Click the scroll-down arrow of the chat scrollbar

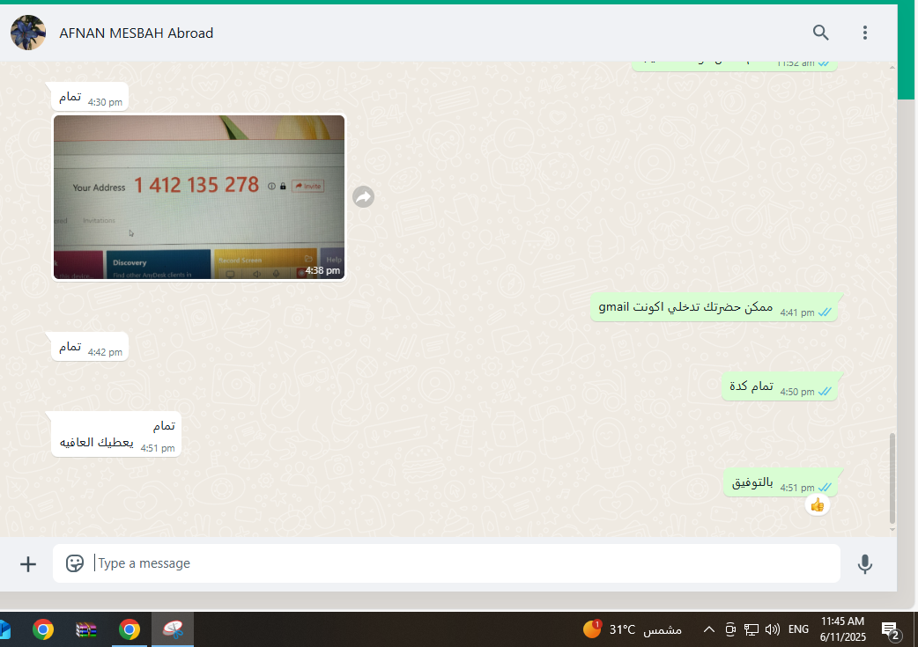point(892,530)
